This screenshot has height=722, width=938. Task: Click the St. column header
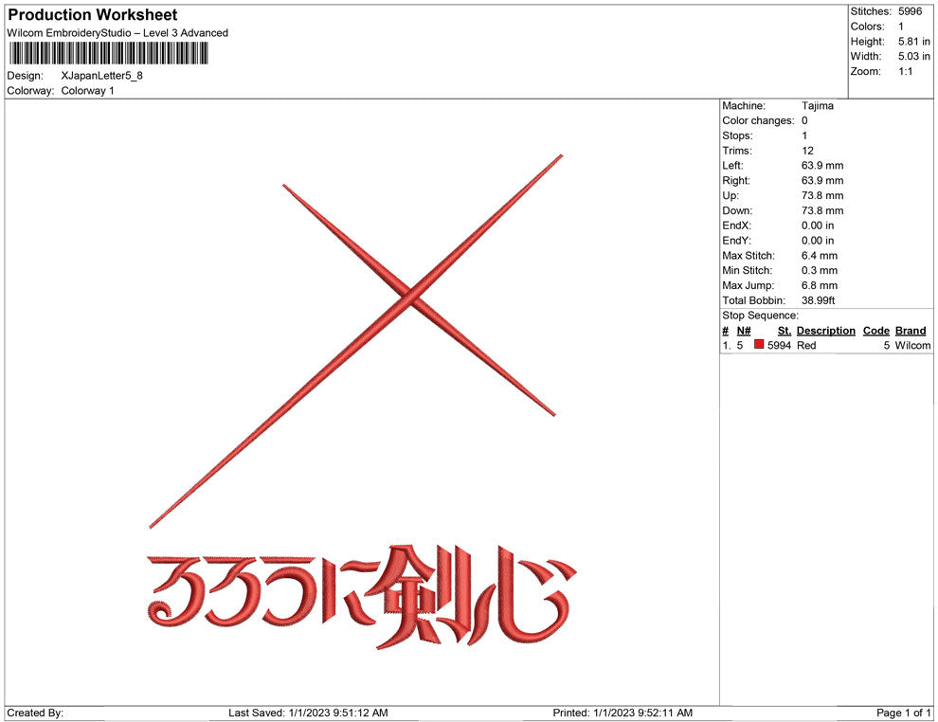tap(784, 330)
